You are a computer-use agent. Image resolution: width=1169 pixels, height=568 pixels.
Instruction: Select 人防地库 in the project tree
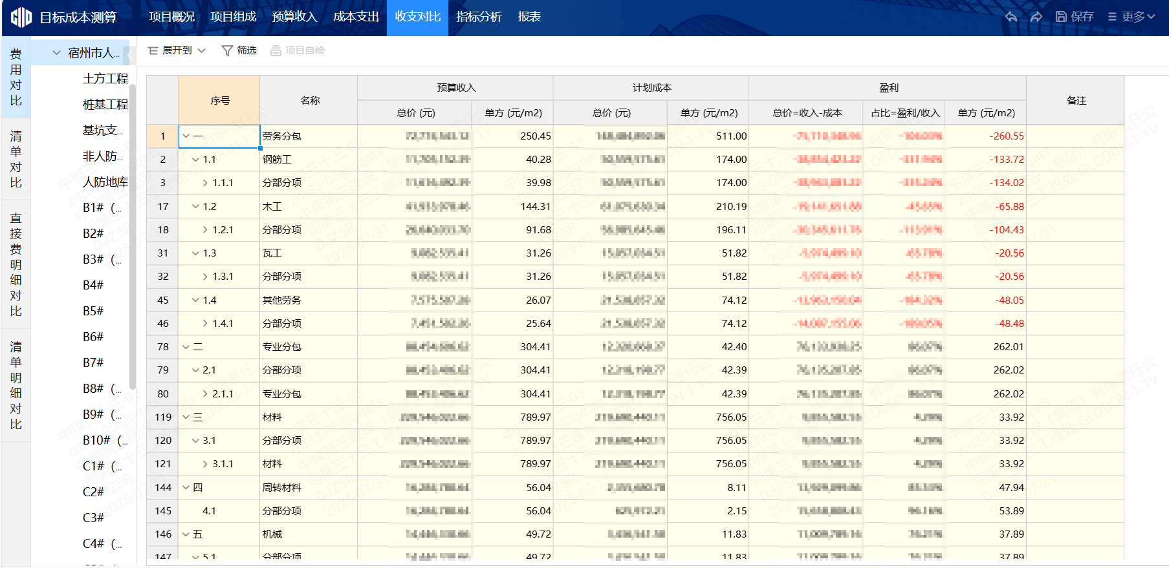tap(105, 182)
